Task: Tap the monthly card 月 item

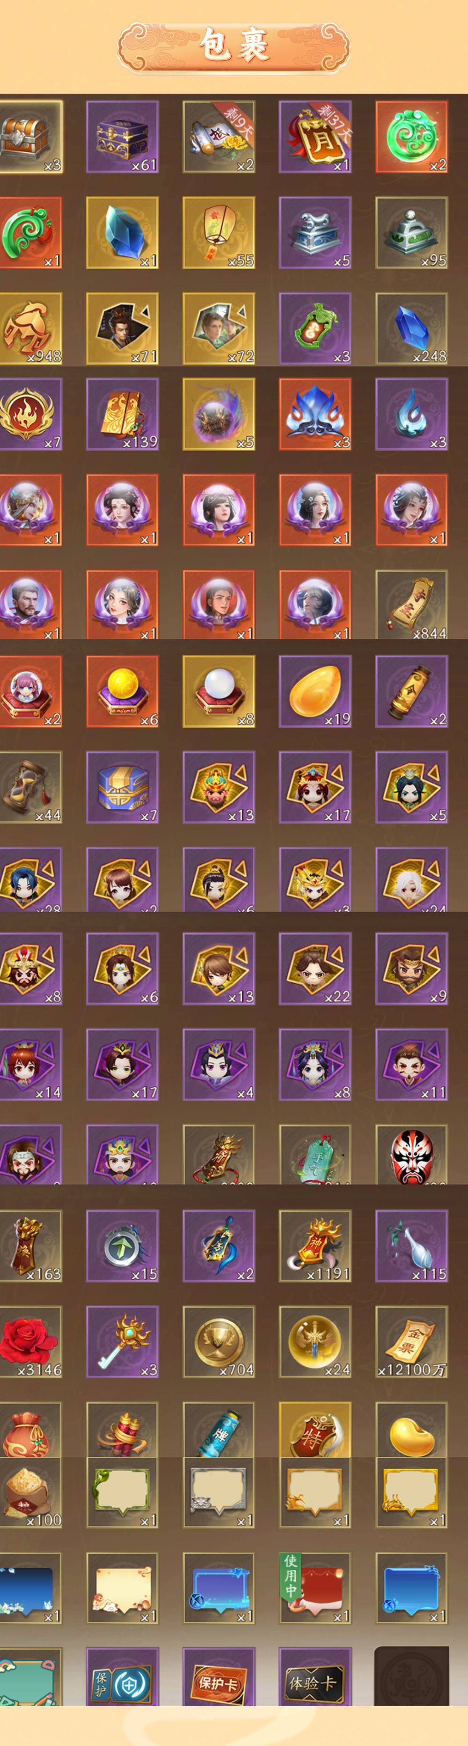Action: (315, 137)
